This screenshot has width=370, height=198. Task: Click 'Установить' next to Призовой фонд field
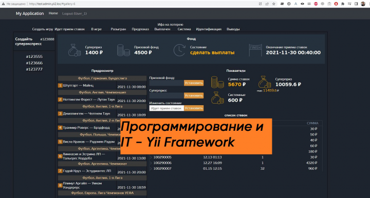click(x=194, y=83)
